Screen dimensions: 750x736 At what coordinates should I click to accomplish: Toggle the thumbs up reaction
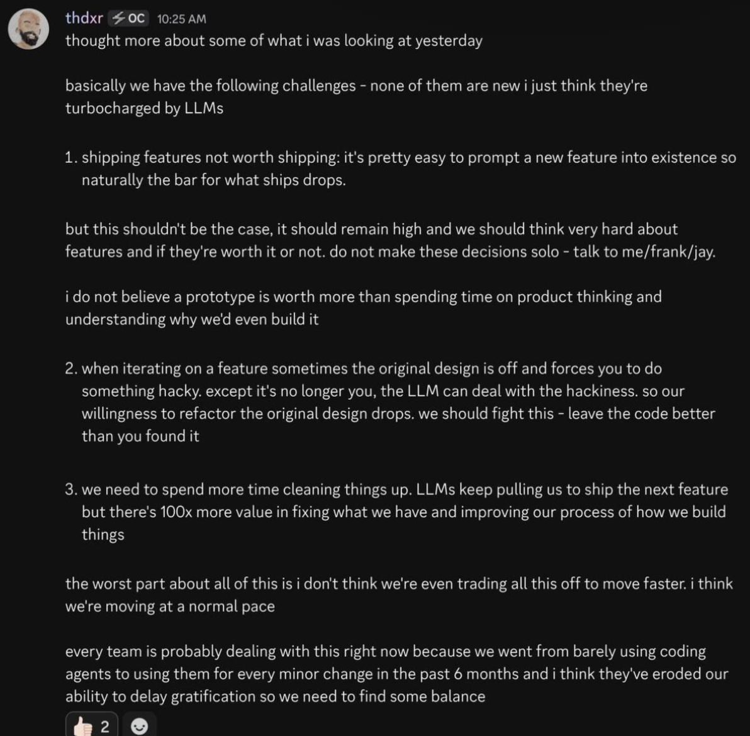pyautogui.click(x=91, y=727)
